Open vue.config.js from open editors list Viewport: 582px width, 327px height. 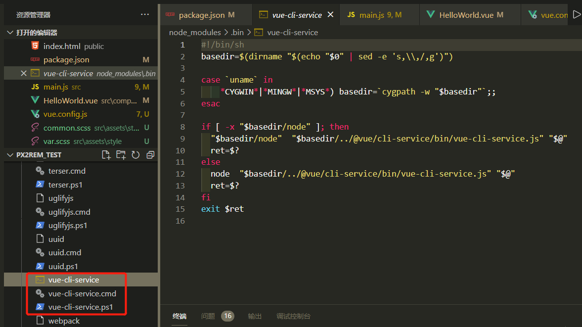pos(65,114)
